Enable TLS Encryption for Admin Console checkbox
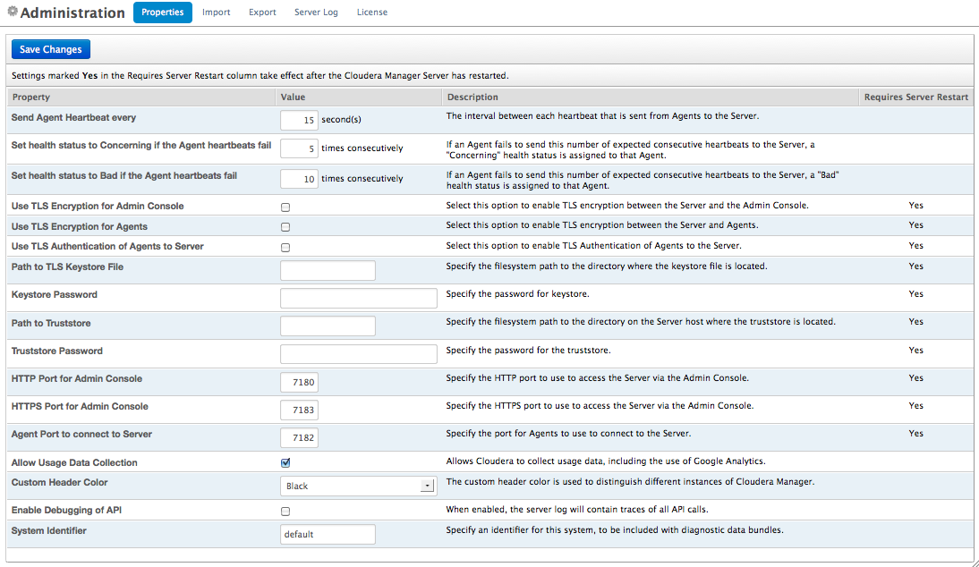The width and height of the screenshot is (979, 567). 285,207
